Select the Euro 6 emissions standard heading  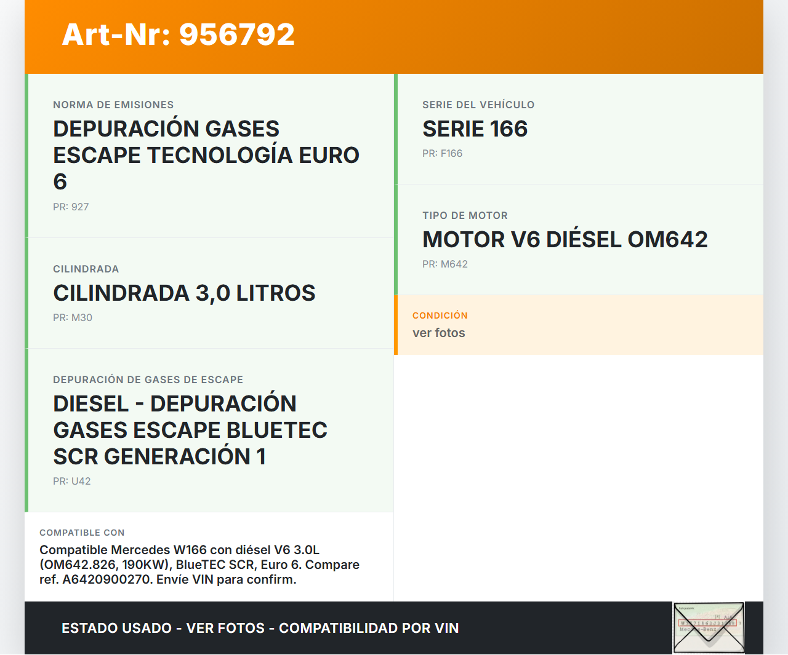(x=206, y=155)
